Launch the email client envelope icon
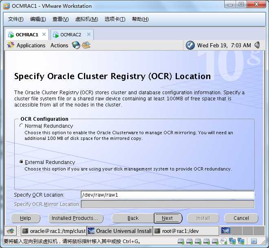 [x=86, y=45]
